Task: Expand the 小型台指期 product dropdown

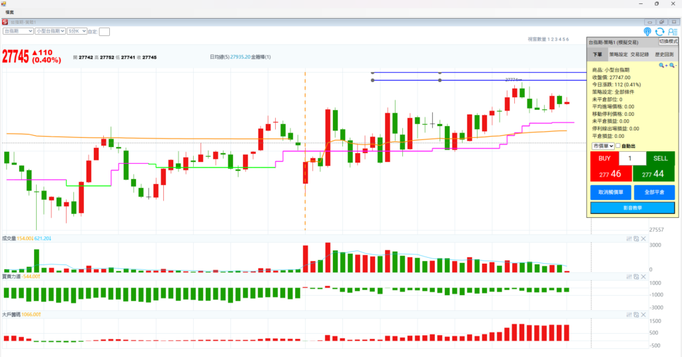Action: click(50, 31)
